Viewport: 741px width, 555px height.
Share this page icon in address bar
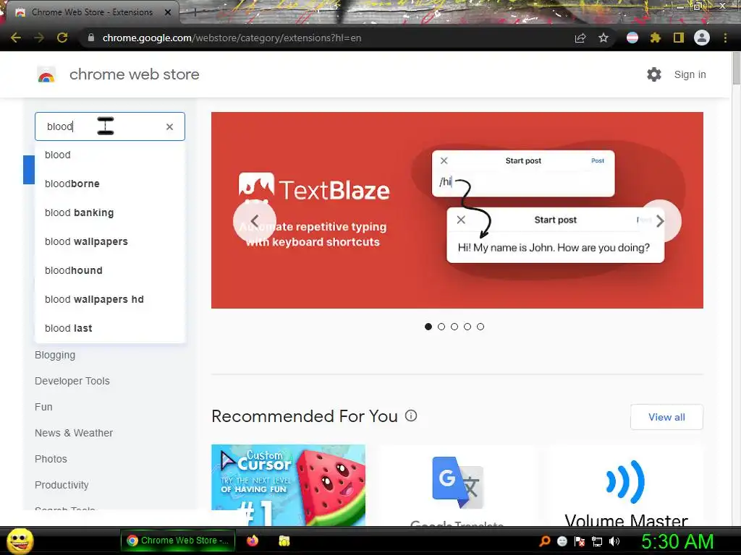(580, 38)
